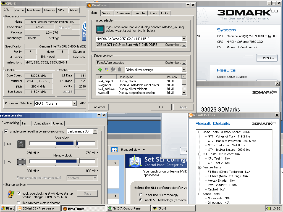Click upper double-chevron collapse icon in NVIDIA panel

coord(115,163)
